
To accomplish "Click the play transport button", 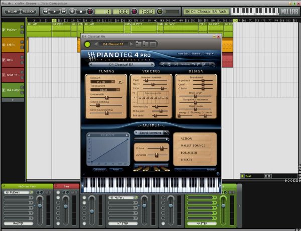I will (x=55, y=12).
